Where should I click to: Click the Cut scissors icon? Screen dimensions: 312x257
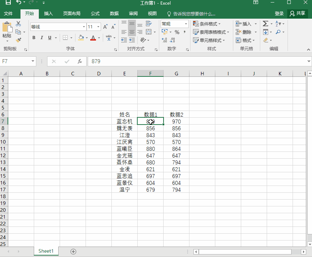coord(18,24)
